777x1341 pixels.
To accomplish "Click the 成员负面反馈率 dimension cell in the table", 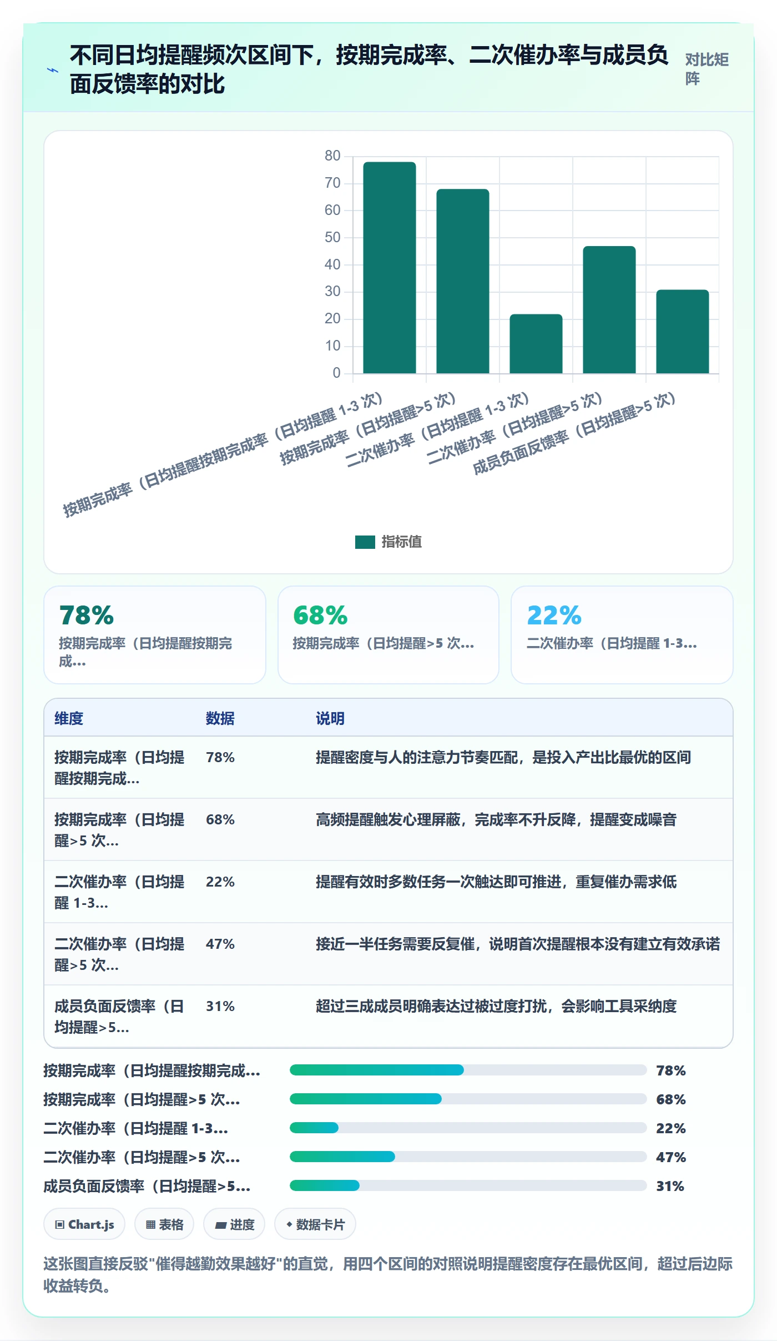I will point(119,1017).
